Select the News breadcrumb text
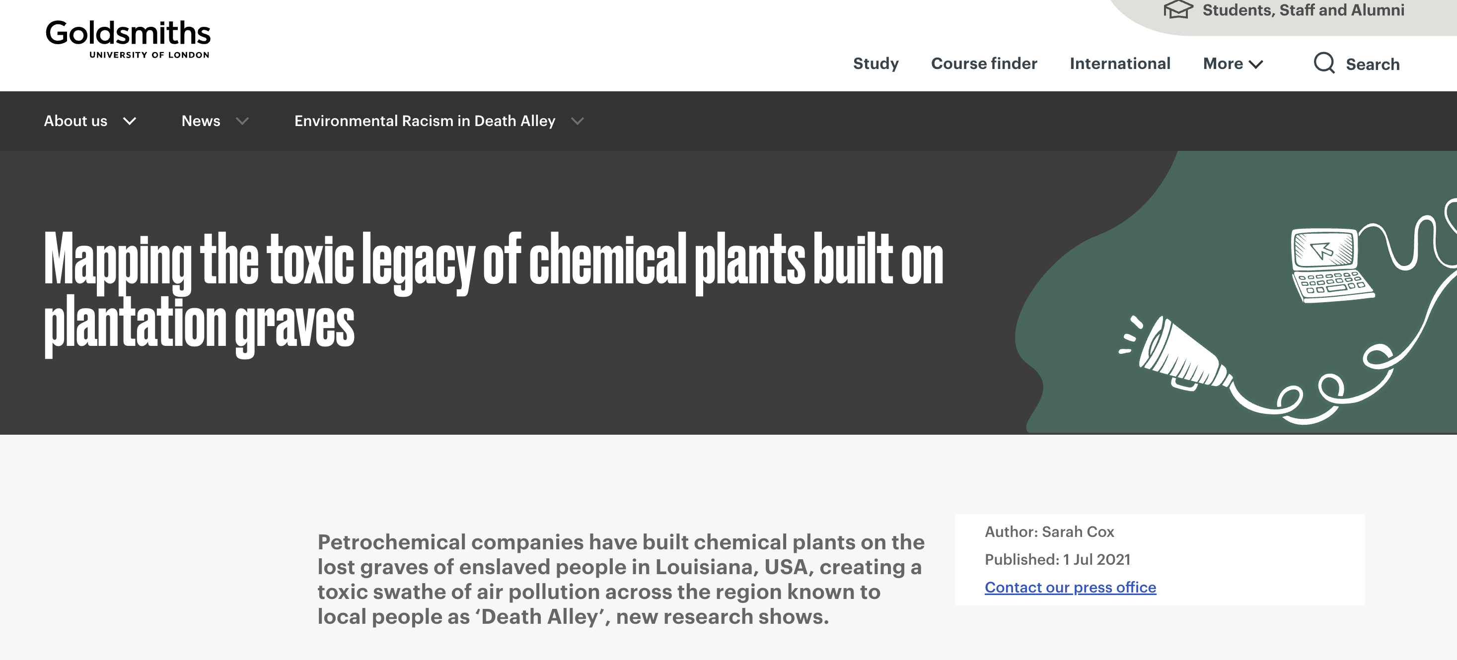 201,121
